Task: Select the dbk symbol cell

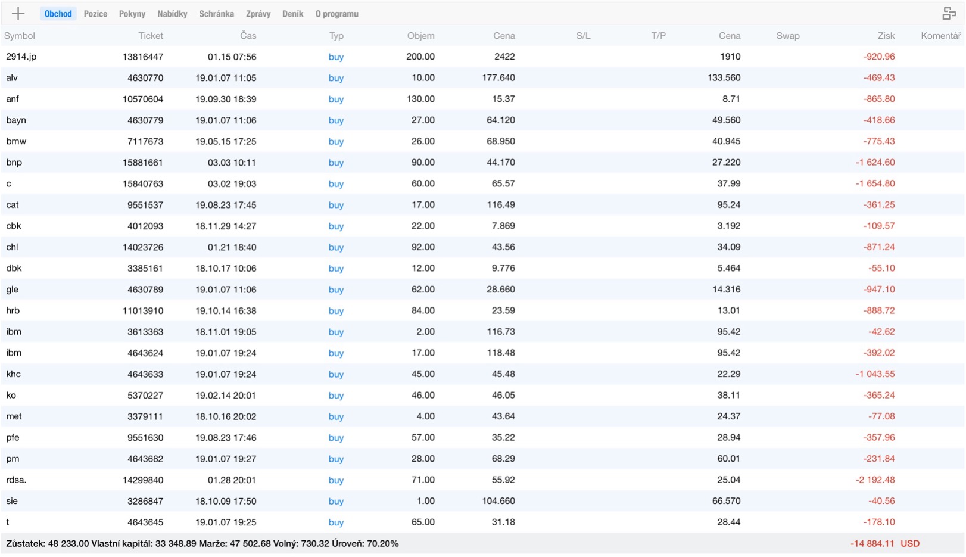Action: [x=14, y=268]
